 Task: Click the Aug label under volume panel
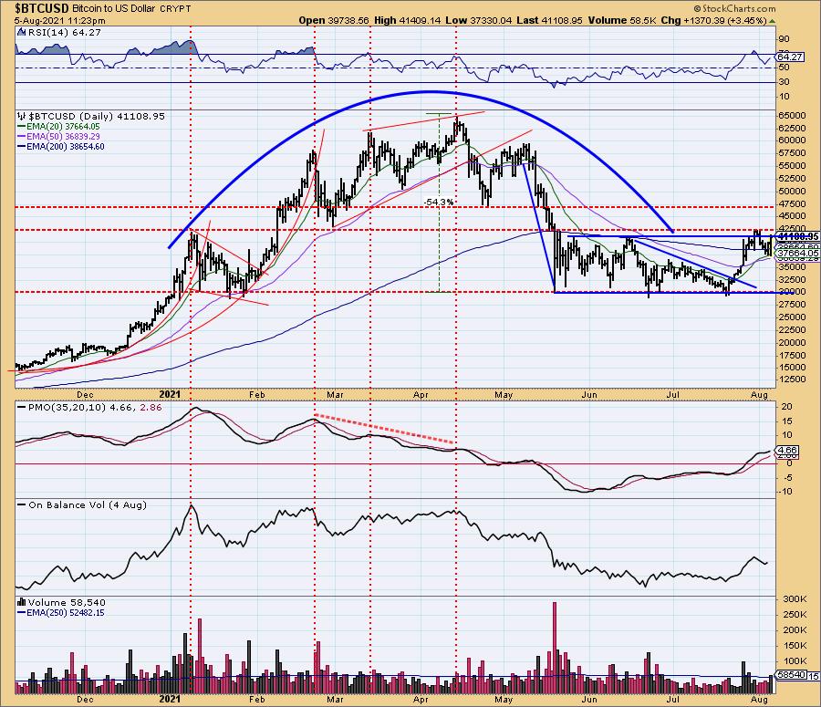click(x=759, y=700)
